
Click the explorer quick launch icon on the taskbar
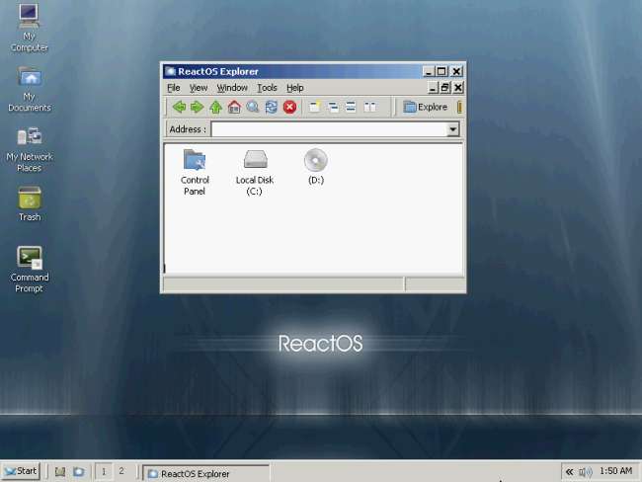tap(79, 472)
